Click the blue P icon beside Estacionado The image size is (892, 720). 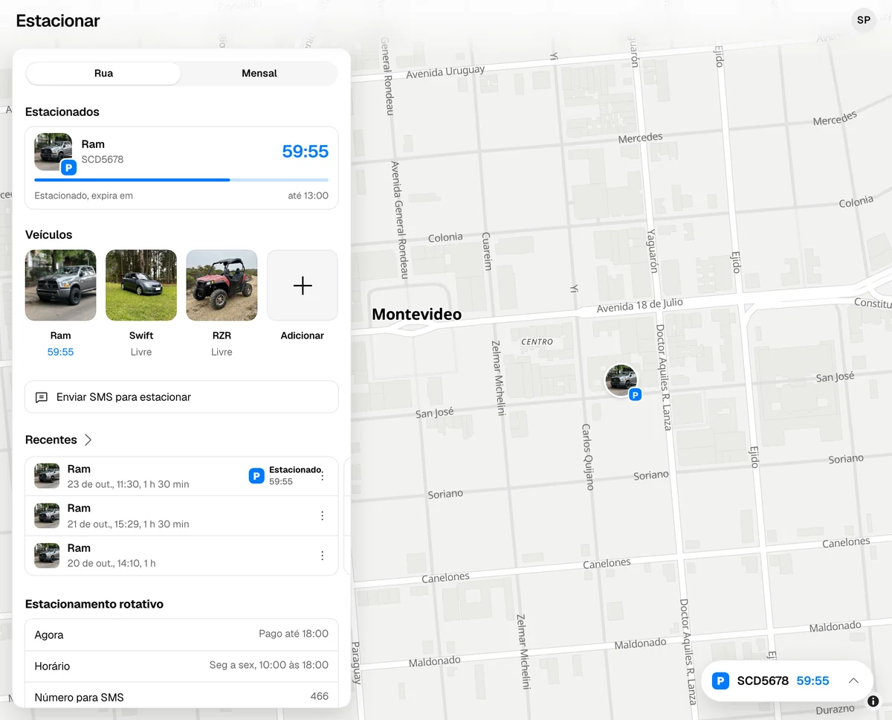coord(256,476)
